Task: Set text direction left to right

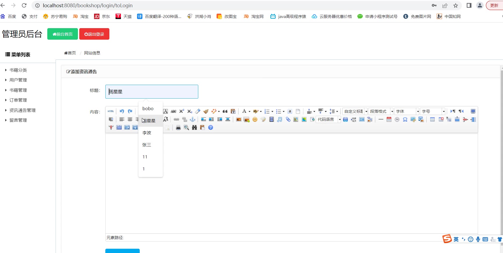Action: [453, 111]
